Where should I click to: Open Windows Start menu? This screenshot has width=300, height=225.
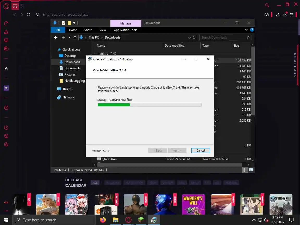coord(6,220)
